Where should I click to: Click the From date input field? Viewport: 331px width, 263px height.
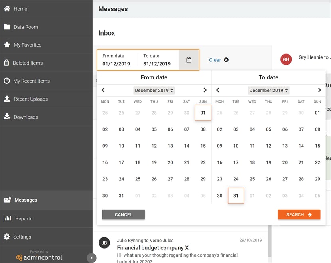click(117, 60)
